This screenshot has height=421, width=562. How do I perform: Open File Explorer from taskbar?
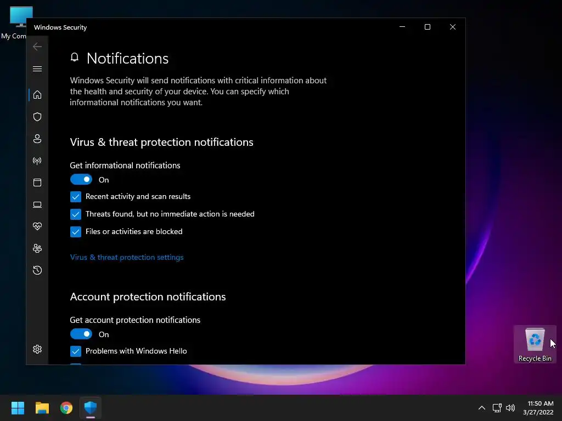click(x=42, y=408)
